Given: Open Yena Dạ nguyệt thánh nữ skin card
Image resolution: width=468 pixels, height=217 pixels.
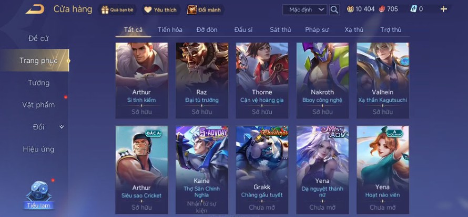Looking at the screenshot, I should tap(322, 170).
